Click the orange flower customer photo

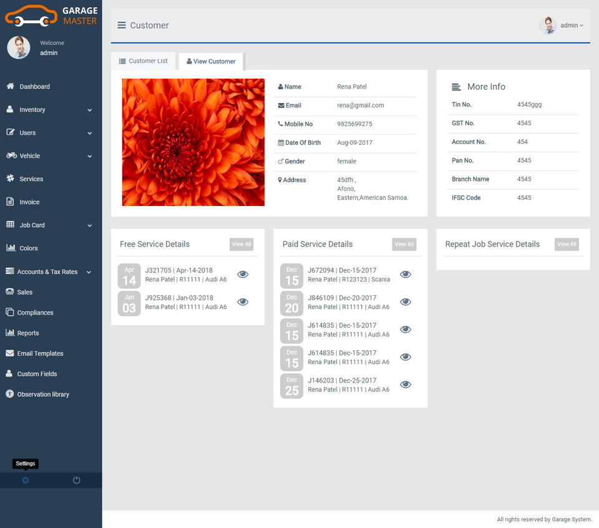click(x=193, y=142)
